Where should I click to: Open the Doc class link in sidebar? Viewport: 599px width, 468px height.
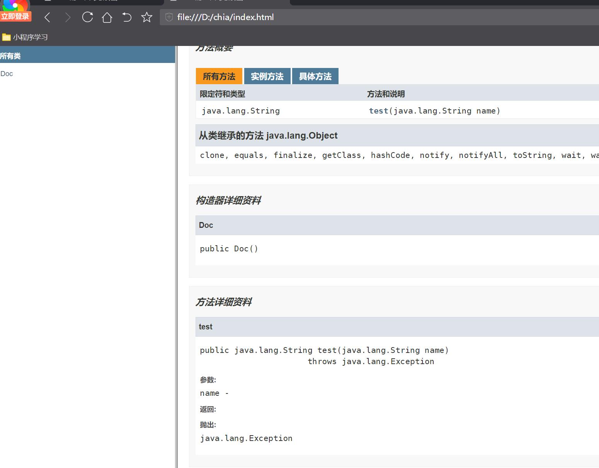[7, 74]
